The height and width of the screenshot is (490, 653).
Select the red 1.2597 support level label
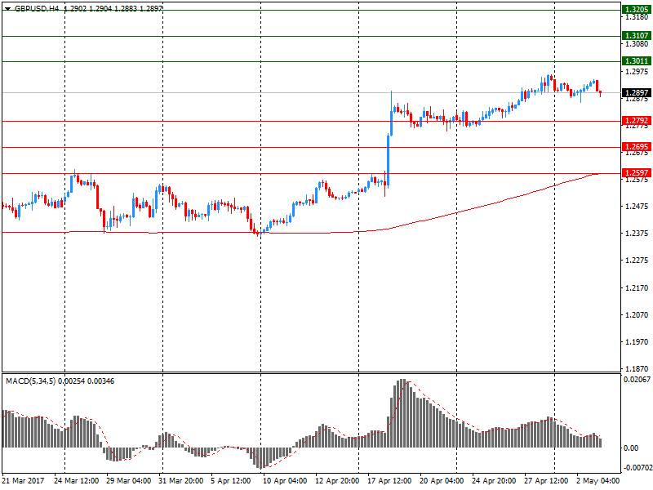coord(637,172)
